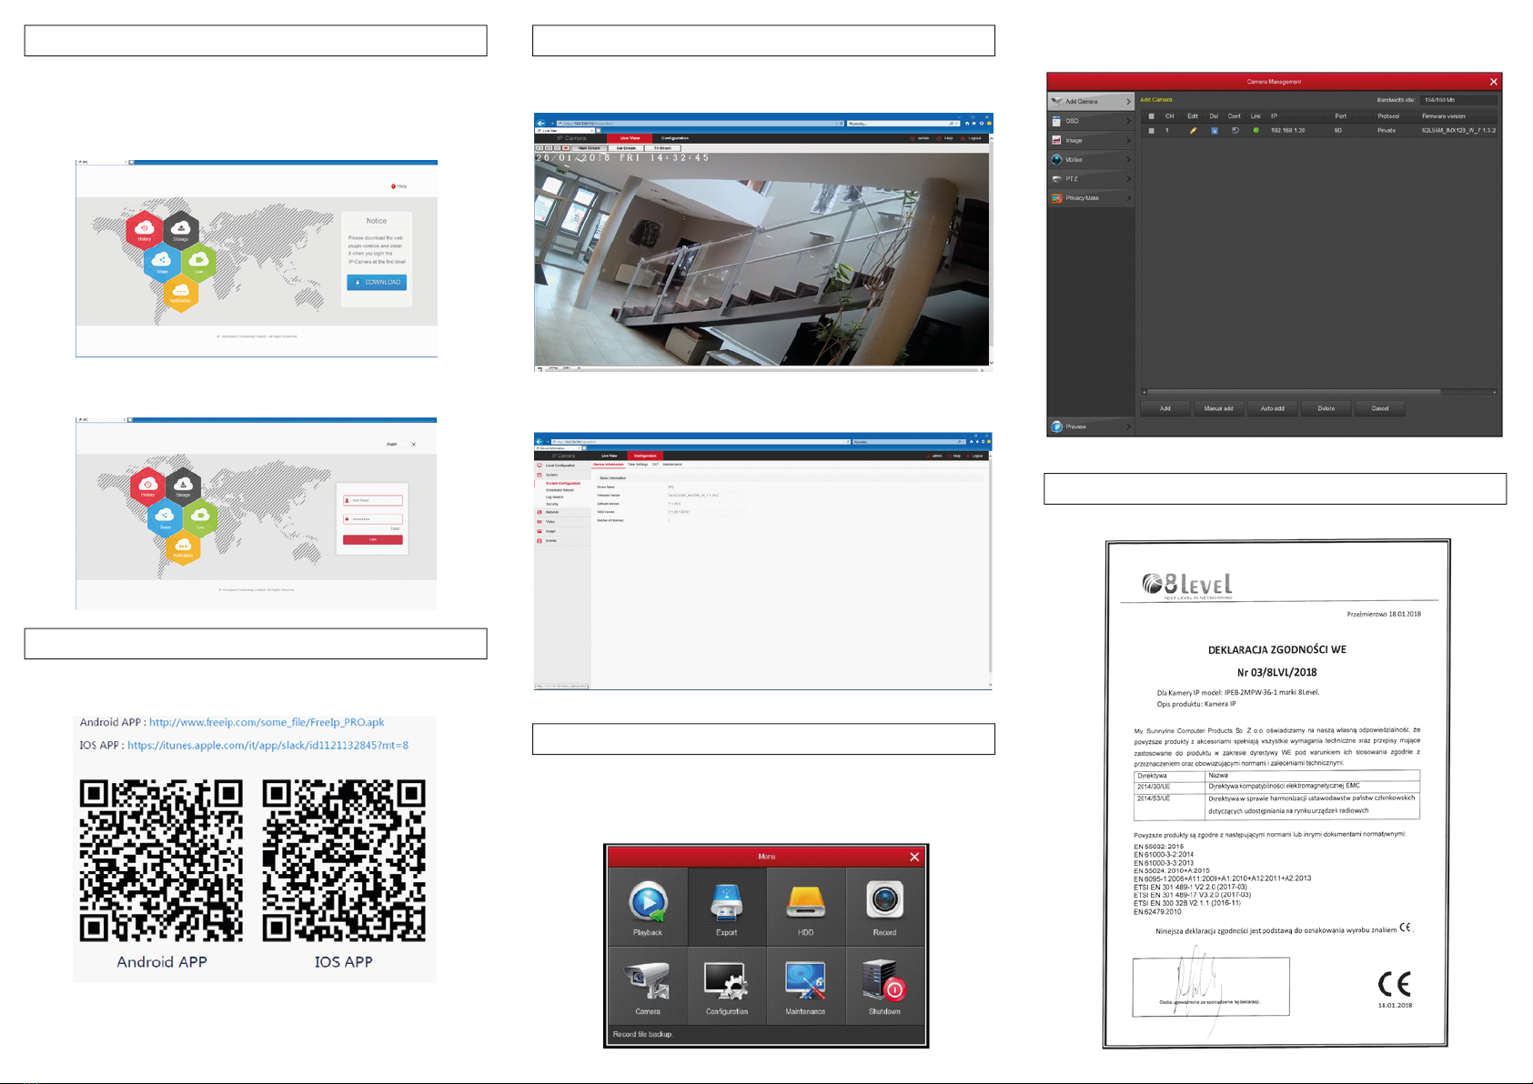1533x1084 pixels.
Task: Open Maintenance from the menu grid
Action: click(805, 985)
